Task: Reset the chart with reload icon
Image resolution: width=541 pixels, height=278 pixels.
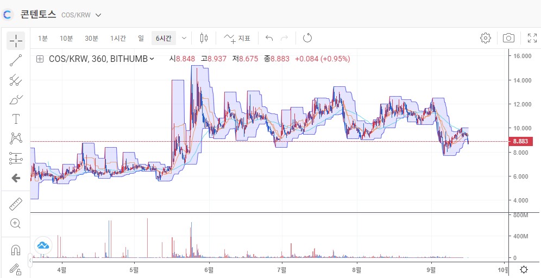Action: click(307, 38)
